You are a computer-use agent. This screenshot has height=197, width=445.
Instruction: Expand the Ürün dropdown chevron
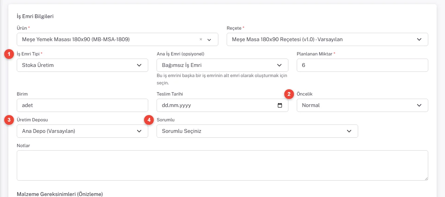point(209,40)
